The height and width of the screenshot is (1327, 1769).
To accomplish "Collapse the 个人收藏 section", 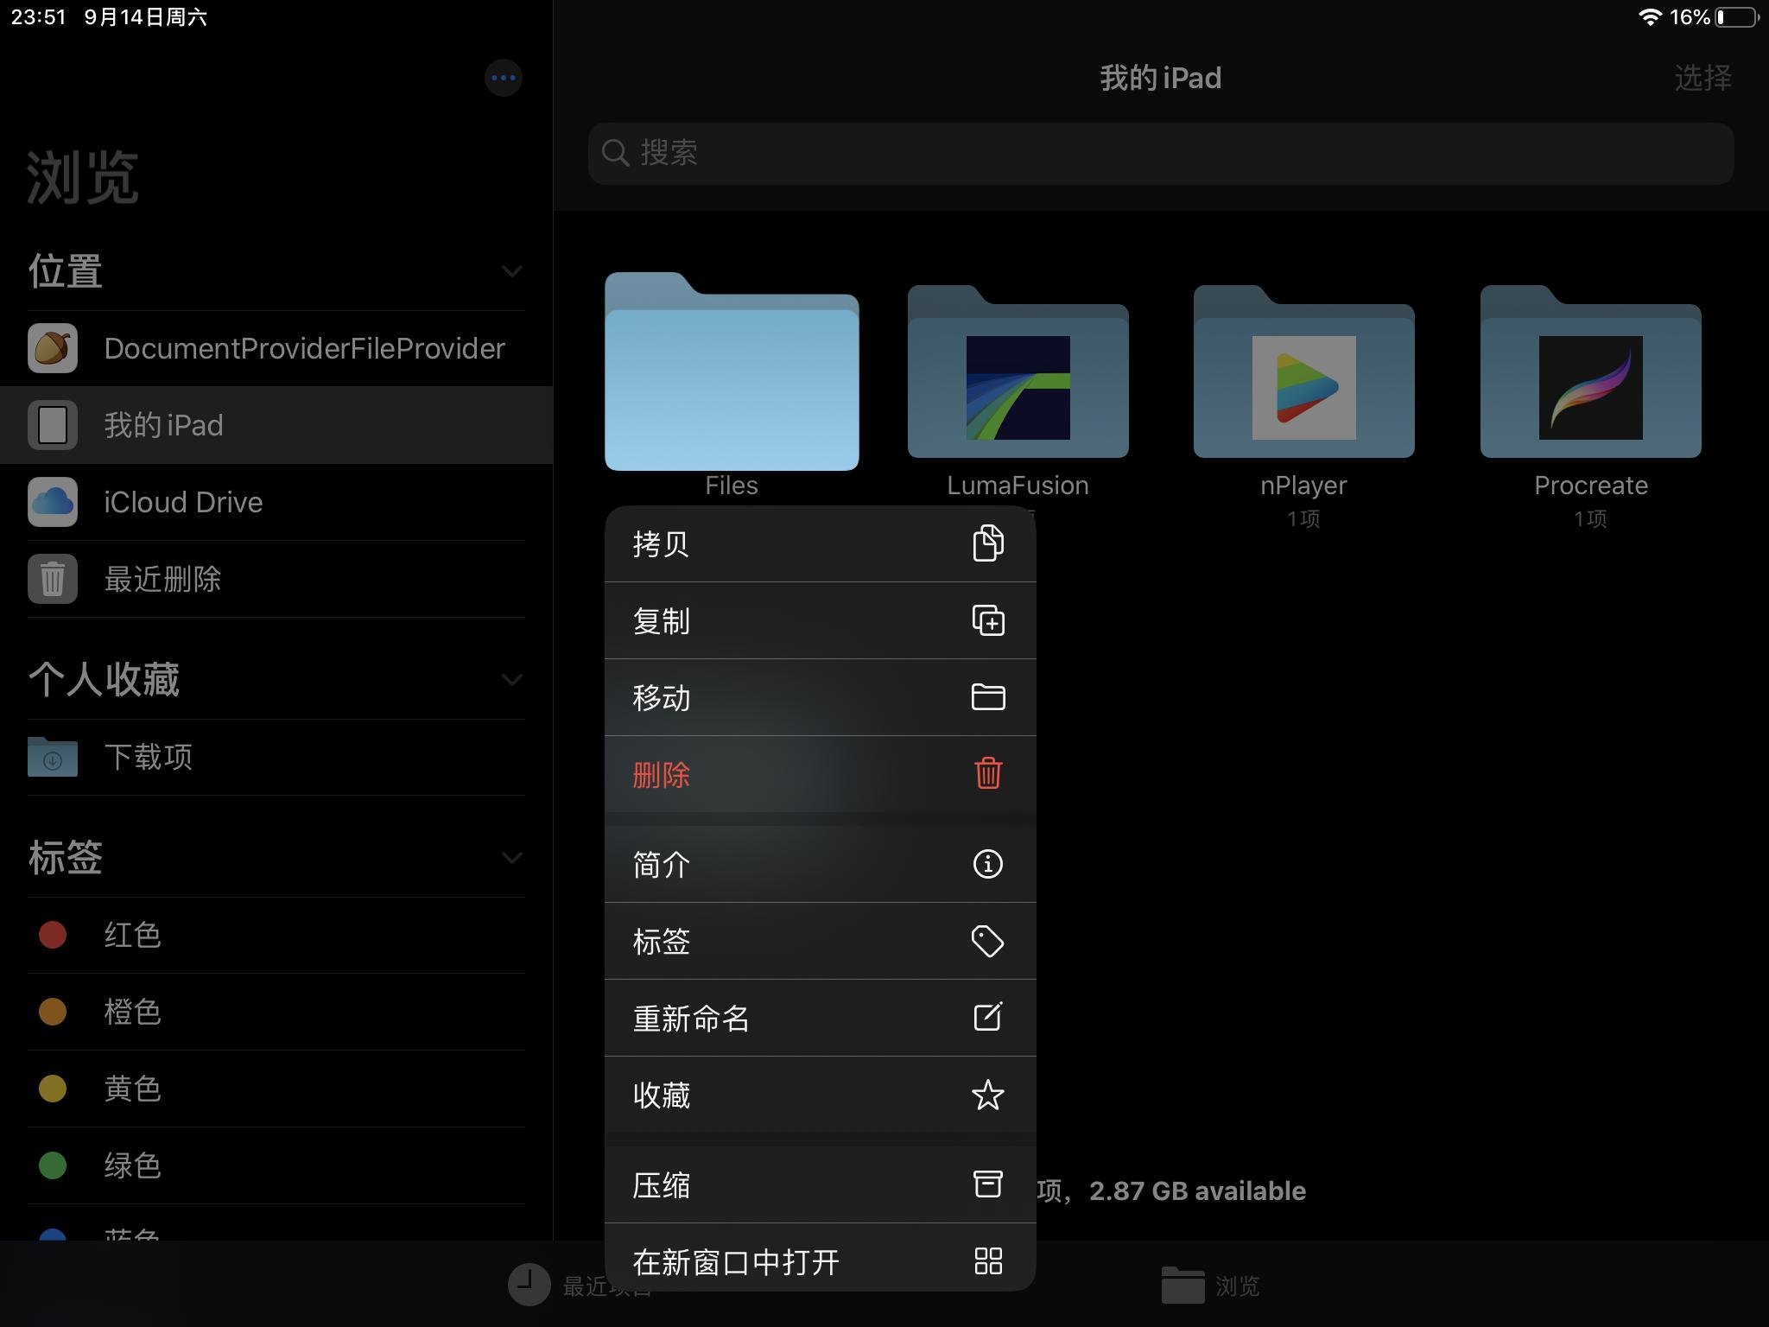I will coord(512,680).
